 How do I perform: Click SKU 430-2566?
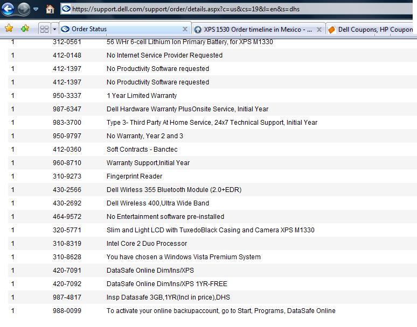[67, 190]
